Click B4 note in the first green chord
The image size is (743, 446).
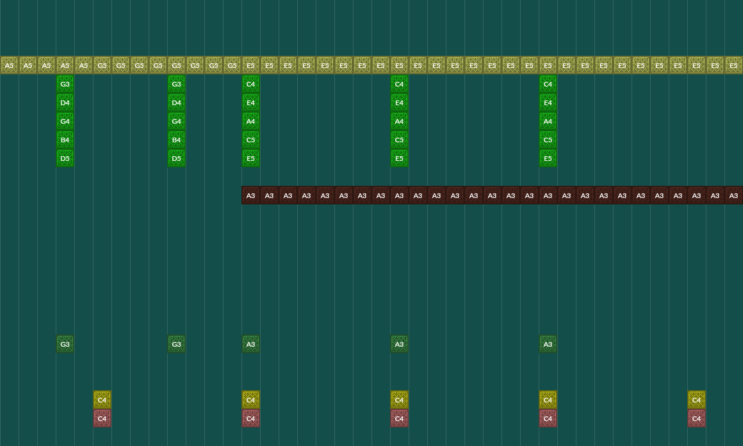click(x=65, y=140)
